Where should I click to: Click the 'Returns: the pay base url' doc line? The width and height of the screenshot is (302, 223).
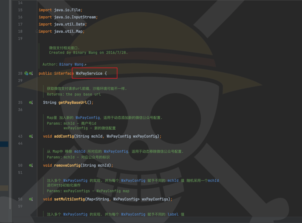point(74,94)
